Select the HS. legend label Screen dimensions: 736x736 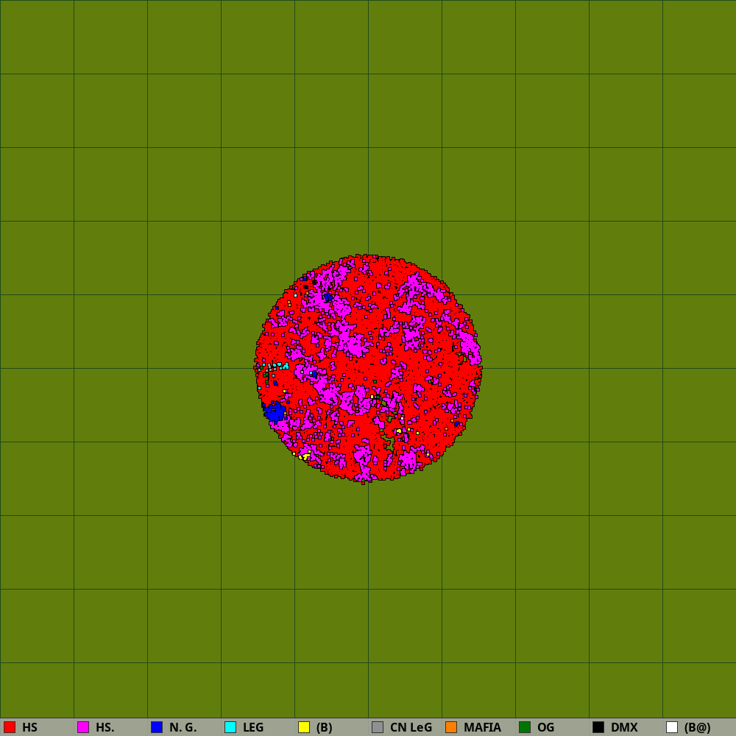(x=105, y=728)
